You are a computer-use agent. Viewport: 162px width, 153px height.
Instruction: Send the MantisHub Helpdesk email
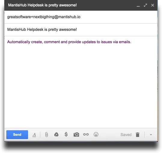pos(17,135)
